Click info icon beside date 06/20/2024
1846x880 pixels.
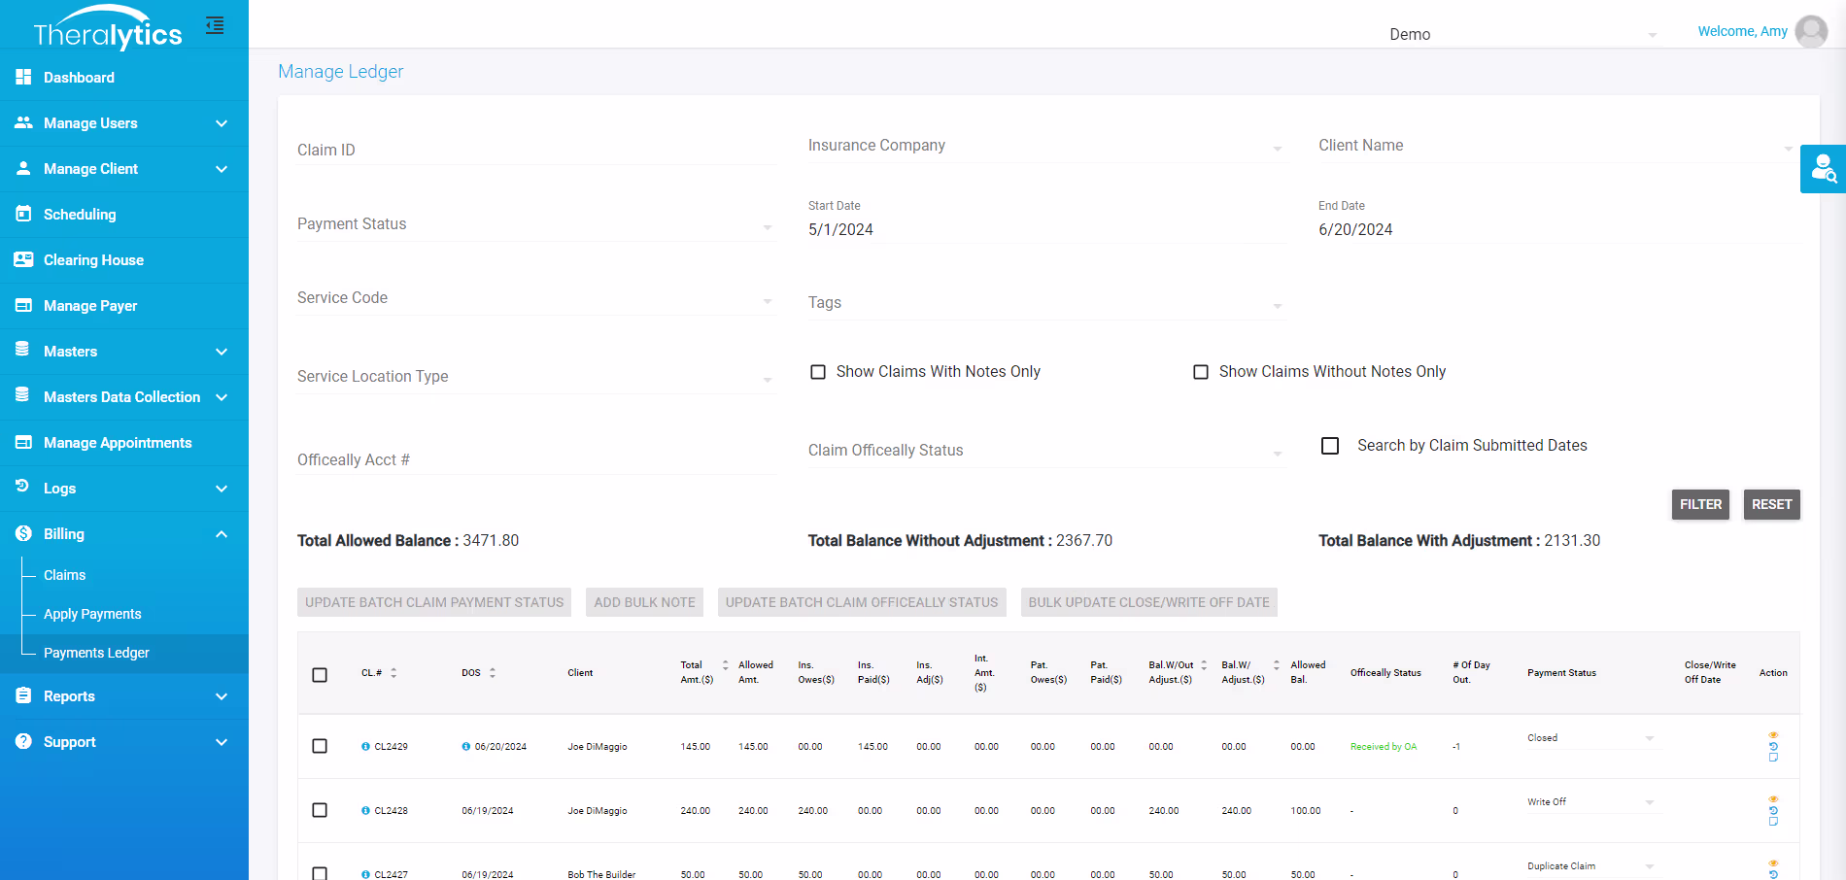466,747
